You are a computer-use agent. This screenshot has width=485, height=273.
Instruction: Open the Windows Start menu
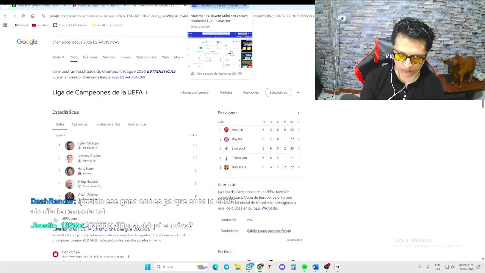pyautogui.click(x=147, y=267)
